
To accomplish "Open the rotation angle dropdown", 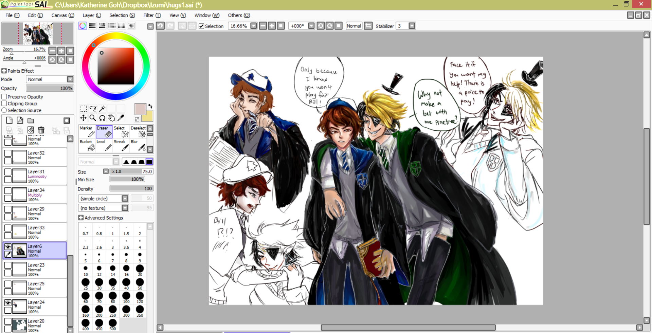I will click(x=311, y=26).
